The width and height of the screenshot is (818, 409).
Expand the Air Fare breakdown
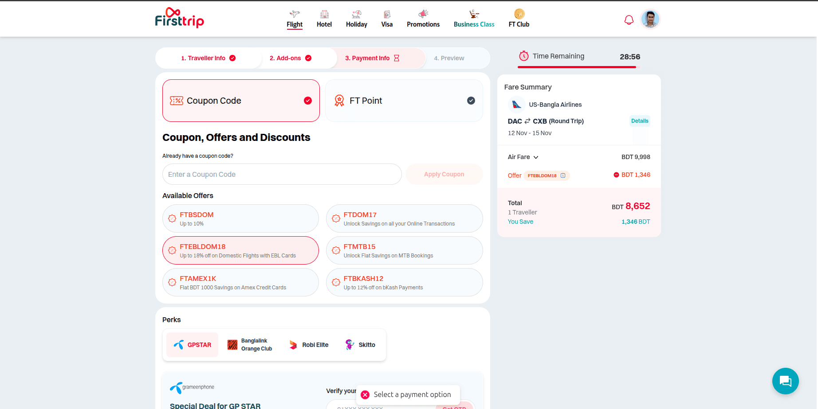pos(535,157)
